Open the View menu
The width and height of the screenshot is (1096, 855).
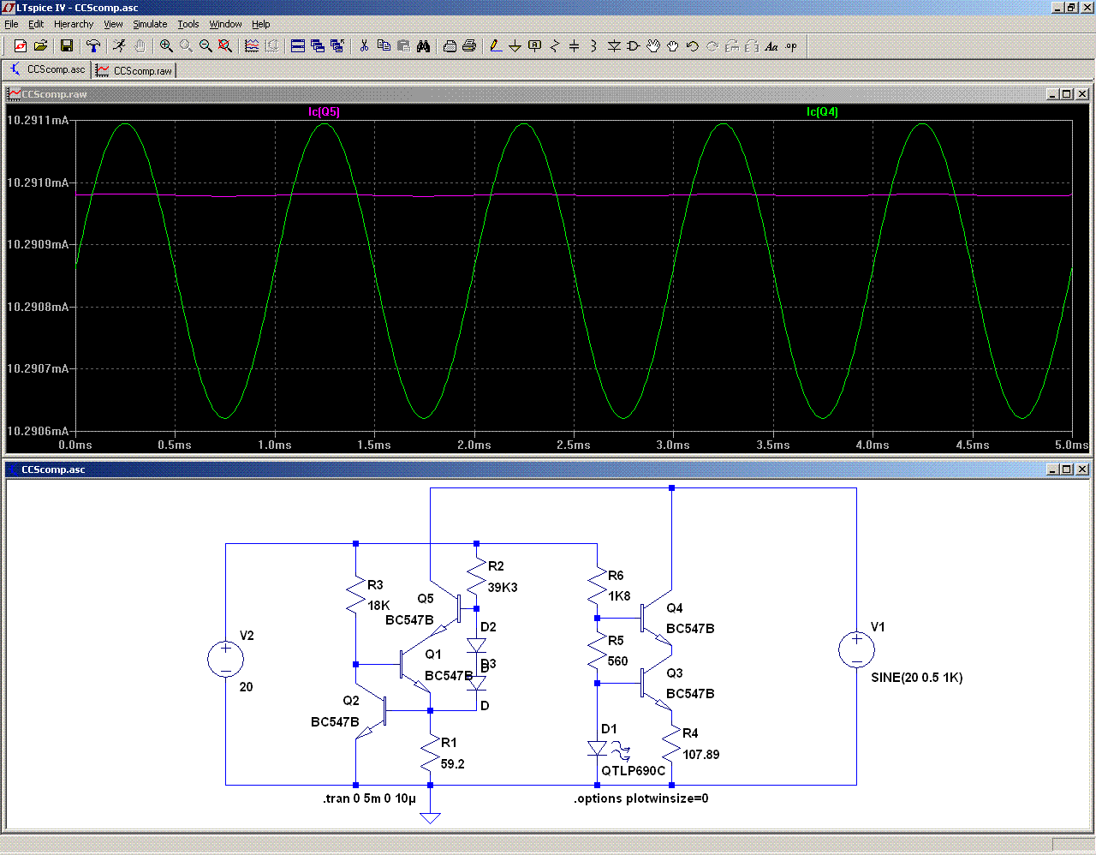113,24
